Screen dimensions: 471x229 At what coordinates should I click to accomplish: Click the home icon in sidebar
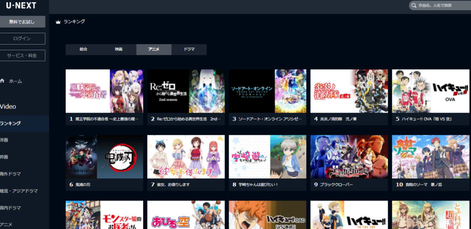tap(2, 81)
